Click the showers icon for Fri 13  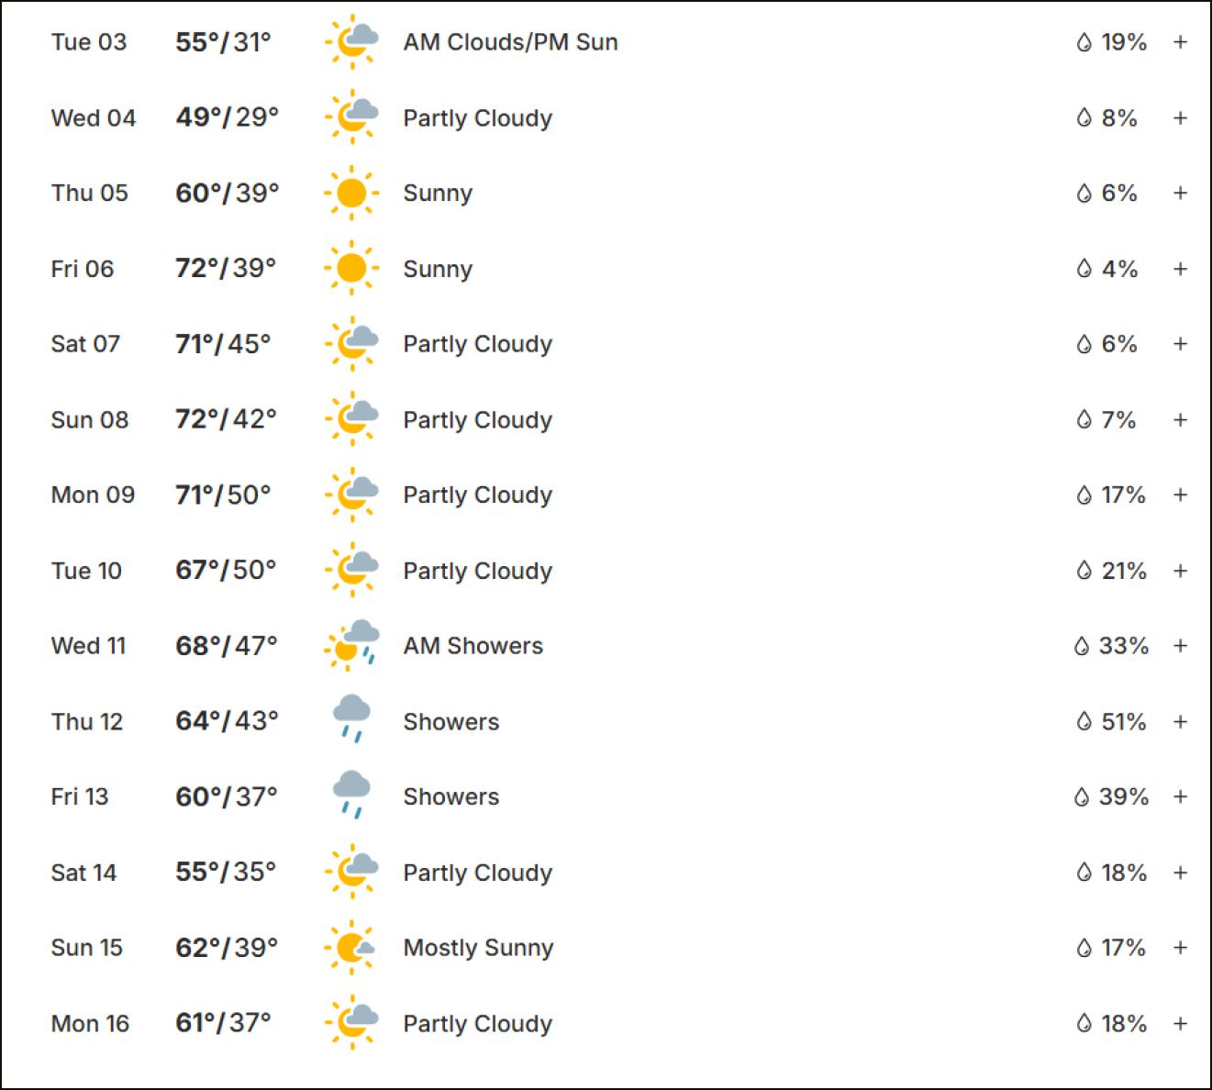tap(351, 795)
